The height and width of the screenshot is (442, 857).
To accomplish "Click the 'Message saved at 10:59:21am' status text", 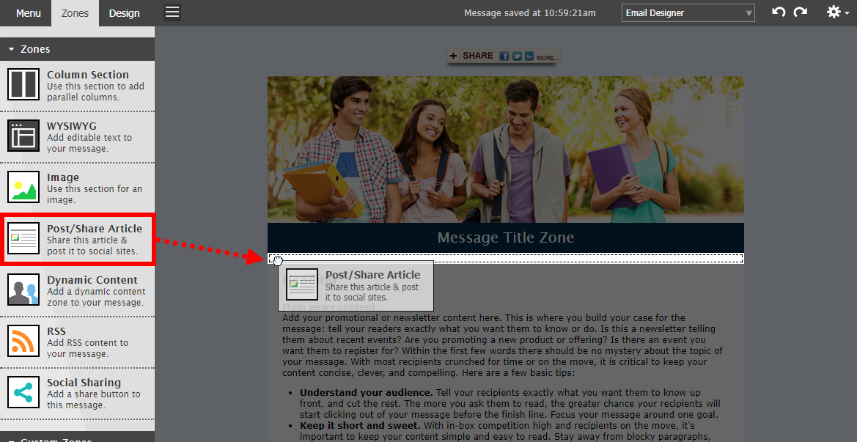I will [x=530, y=13].
